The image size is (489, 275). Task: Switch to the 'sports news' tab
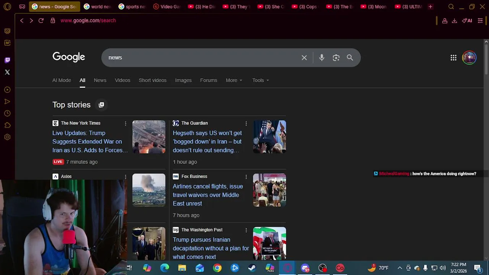point(132,6)
